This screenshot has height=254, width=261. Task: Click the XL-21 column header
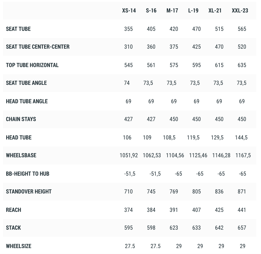coord(215,11)
